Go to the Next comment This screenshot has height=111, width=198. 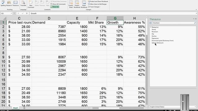click(x=48, y=3)
